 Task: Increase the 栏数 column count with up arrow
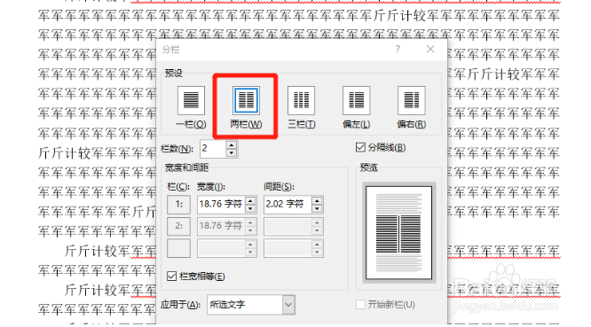point(232,144)
